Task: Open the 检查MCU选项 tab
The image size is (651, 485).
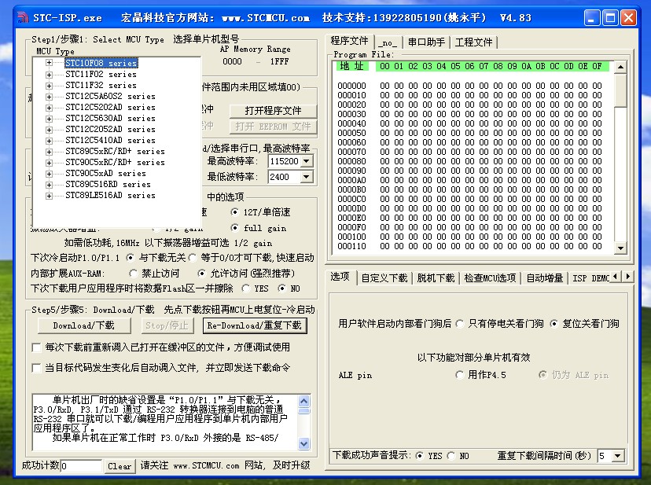Action: 490,277
